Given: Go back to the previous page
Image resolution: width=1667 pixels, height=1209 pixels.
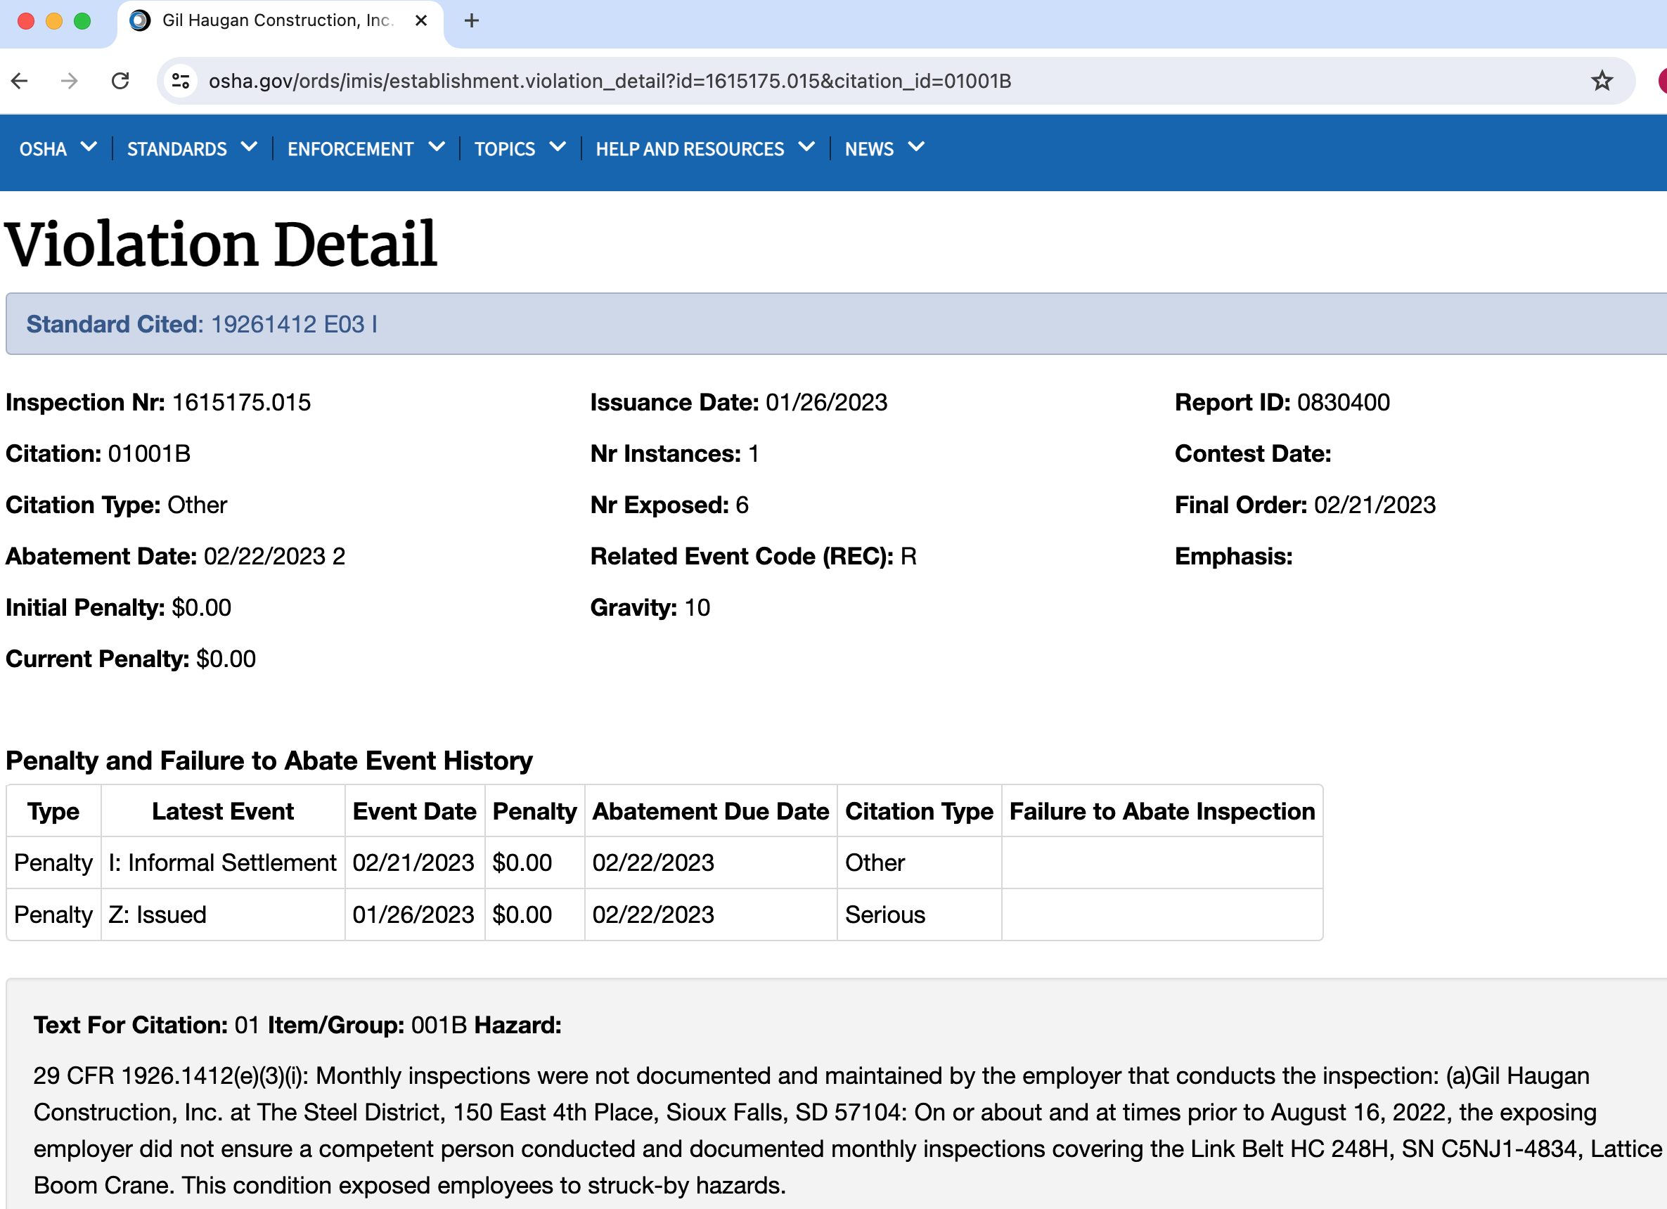Looking at the screenshot, I should (x=20, y=81).
